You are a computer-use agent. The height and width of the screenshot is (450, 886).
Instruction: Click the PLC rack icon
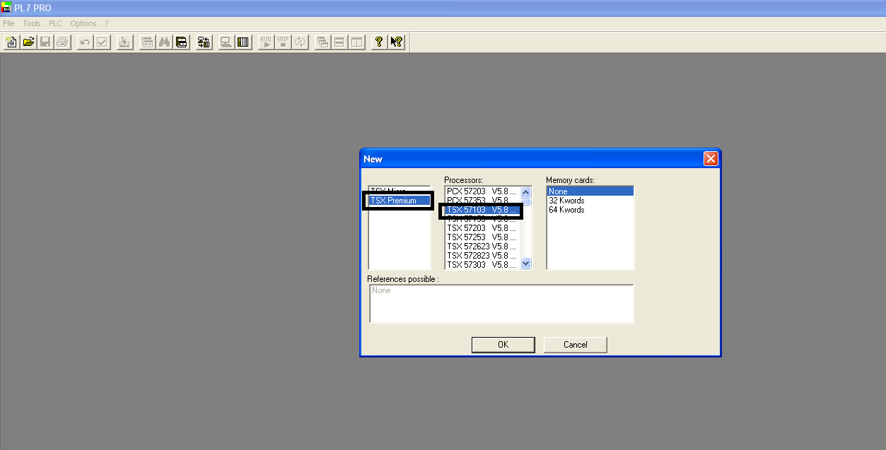click(243, 42)
